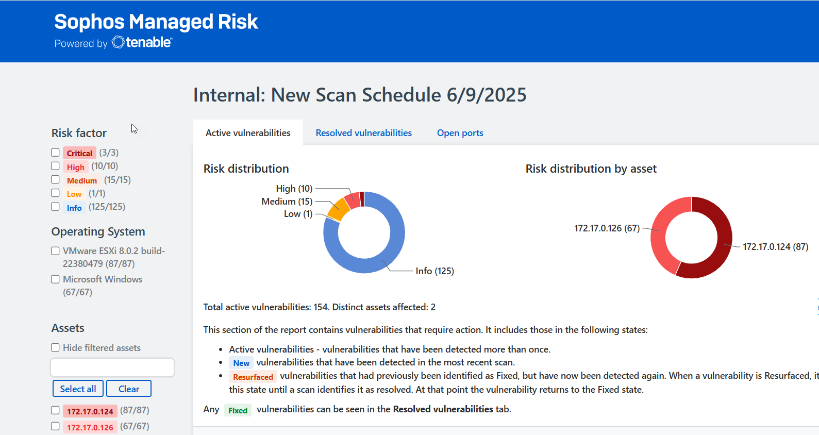
Task: Enable the VMware ESXi 8.0.2 filter
Action: pyautogui.click(x=55, y=250)
